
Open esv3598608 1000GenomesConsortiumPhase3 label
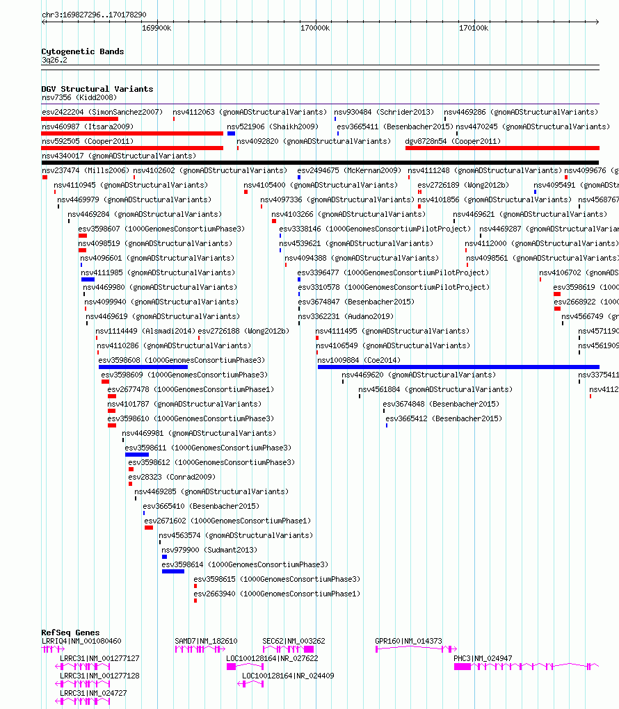182,360
